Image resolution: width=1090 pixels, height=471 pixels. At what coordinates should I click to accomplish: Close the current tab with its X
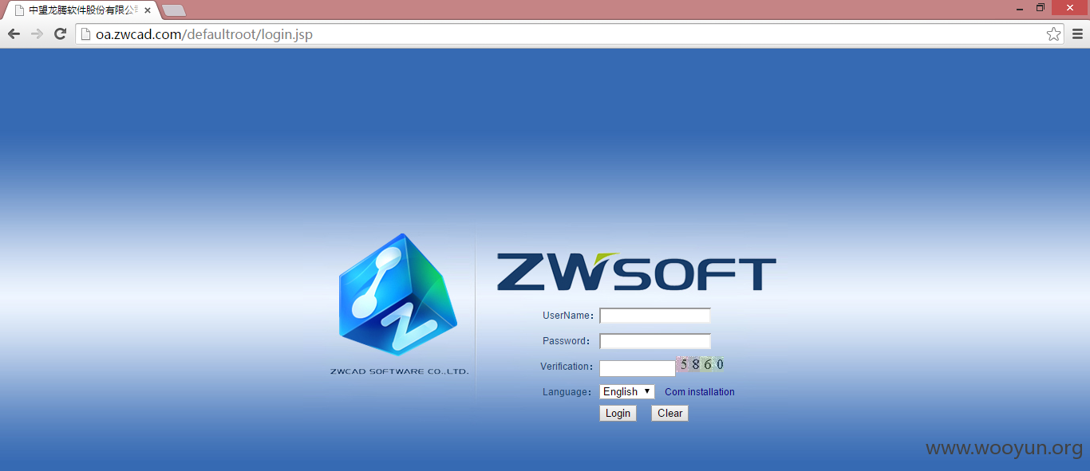148,10
